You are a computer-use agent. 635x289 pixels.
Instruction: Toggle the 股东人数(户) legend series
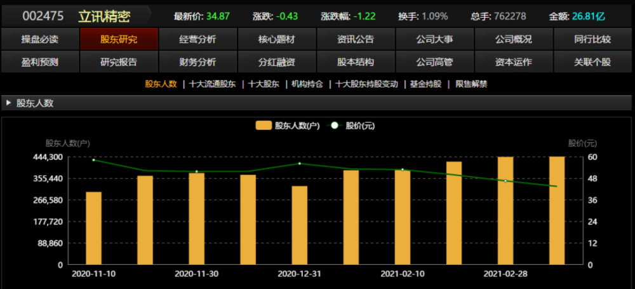288,125
